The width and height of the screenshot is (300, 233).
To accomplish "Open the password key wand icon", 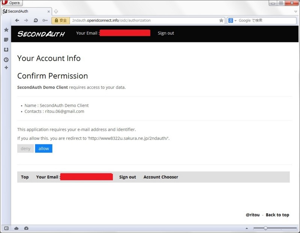I will (45, 20).
